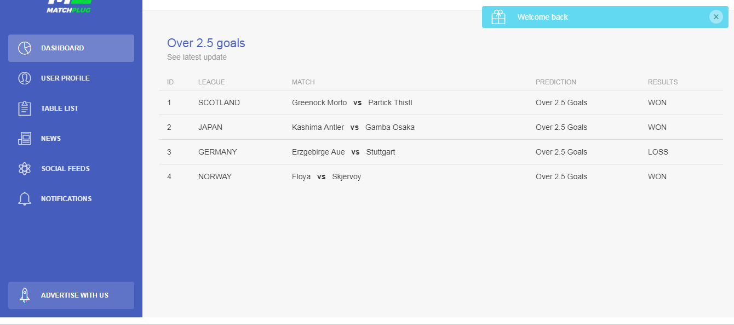Image resolution: width=734 pixels, height=325 pixels.
Task: Click the Advertise With Us button
Action: [x=71, y=295]
